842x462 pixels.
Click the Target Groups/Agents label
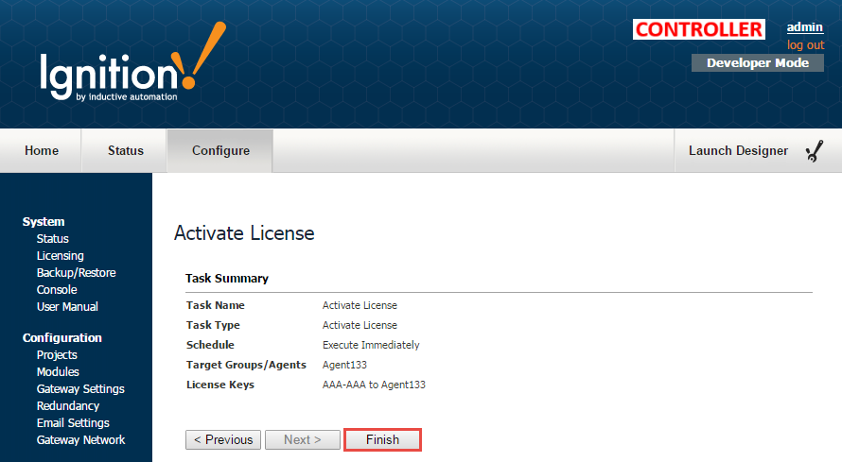[x=247, y=365]
